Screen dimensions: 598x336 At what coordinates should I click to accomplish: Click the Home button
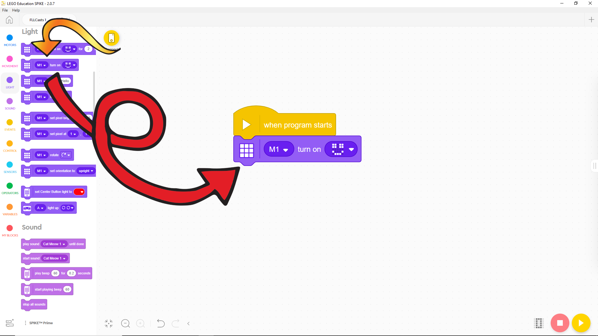(9, 20)
